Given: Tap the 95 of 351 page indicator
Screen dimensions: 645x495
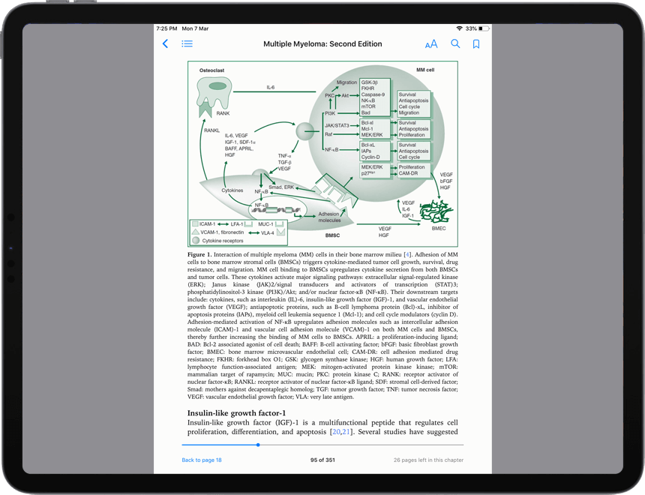Looking at the screenshot, I should (322, 460).
